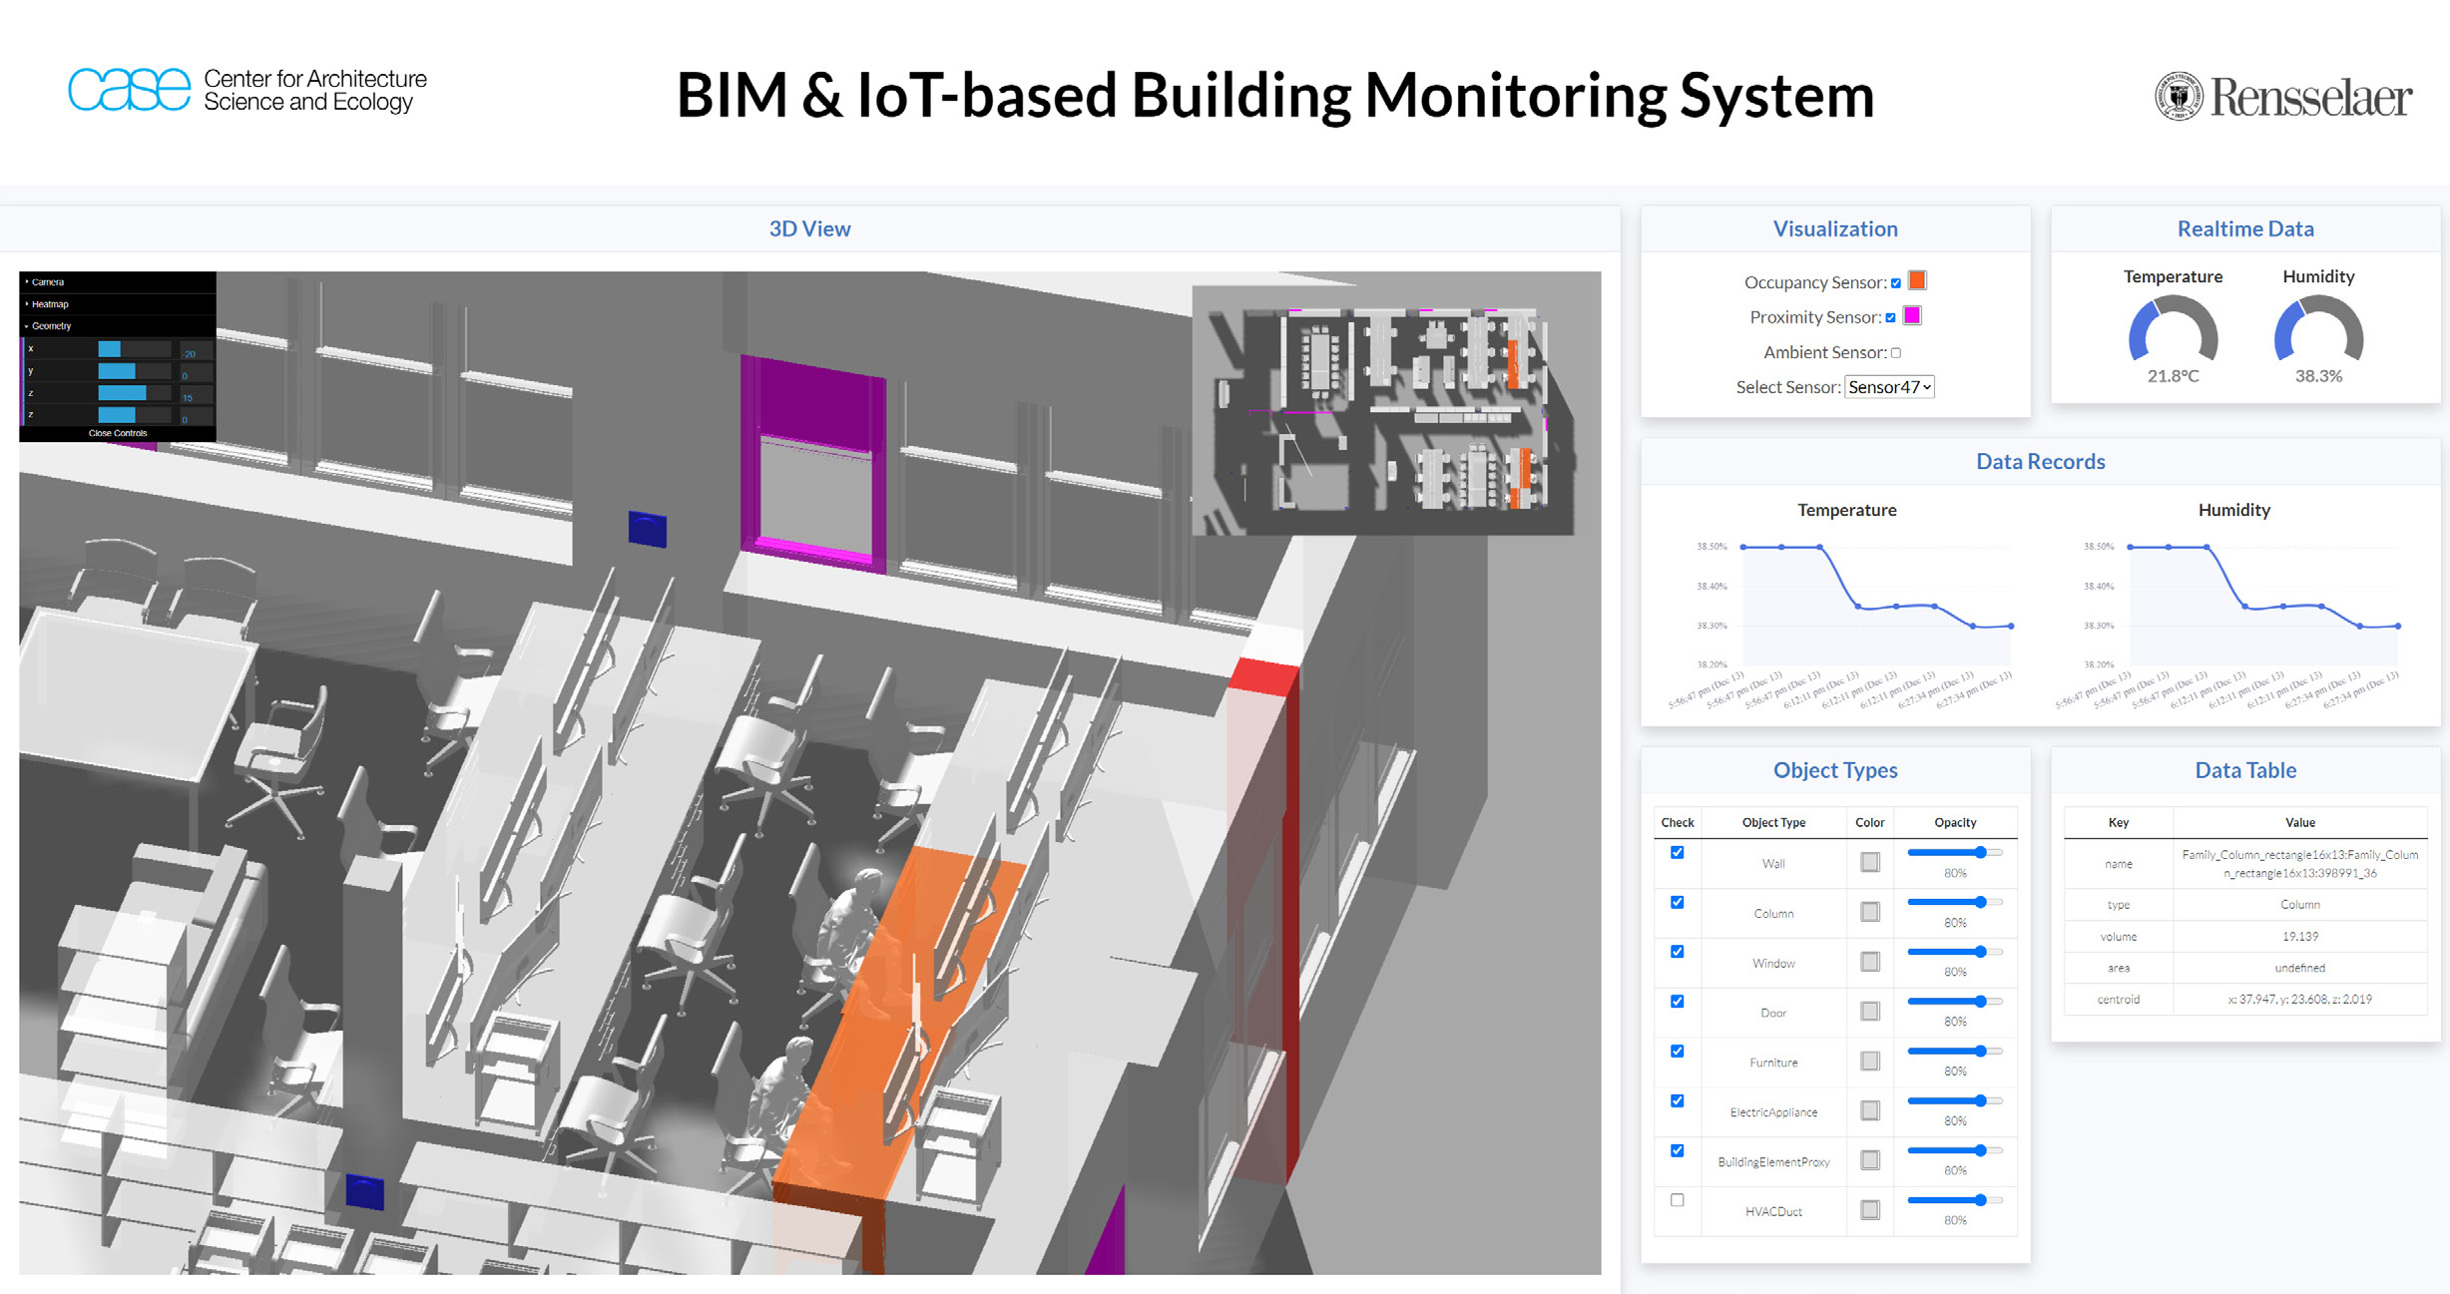2450x1294 pixels.
Task: Disable the Occupancy Sensor checkbox
Action: coord(1895,282)
